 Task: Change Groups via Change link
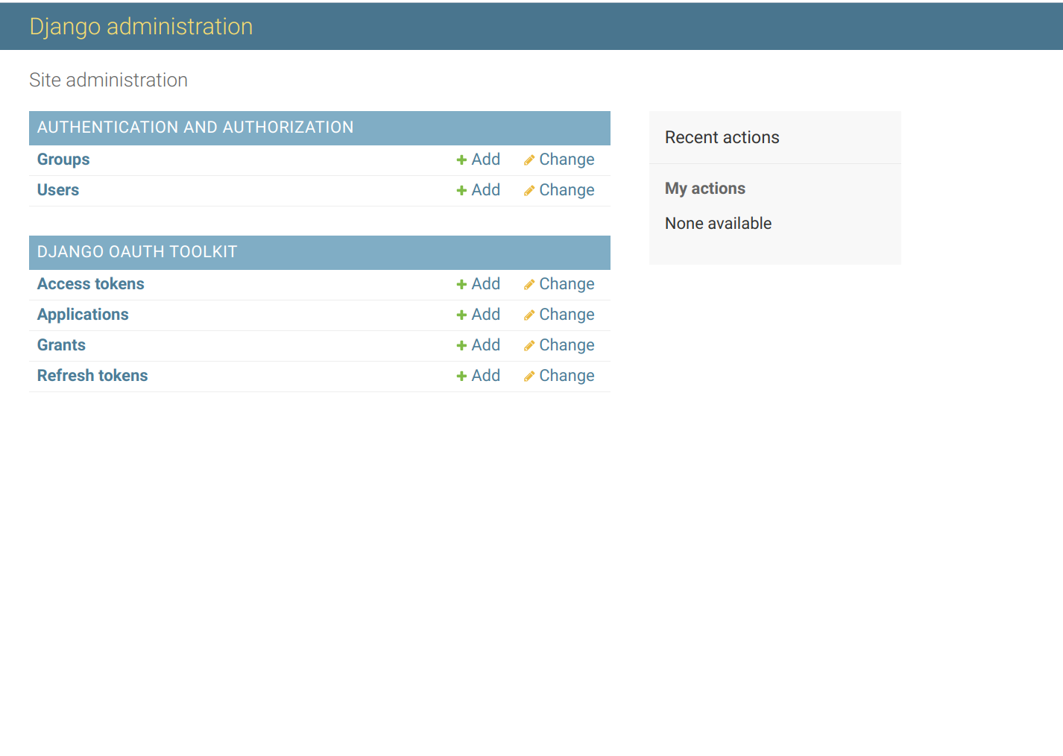click(x=567, y=160)
